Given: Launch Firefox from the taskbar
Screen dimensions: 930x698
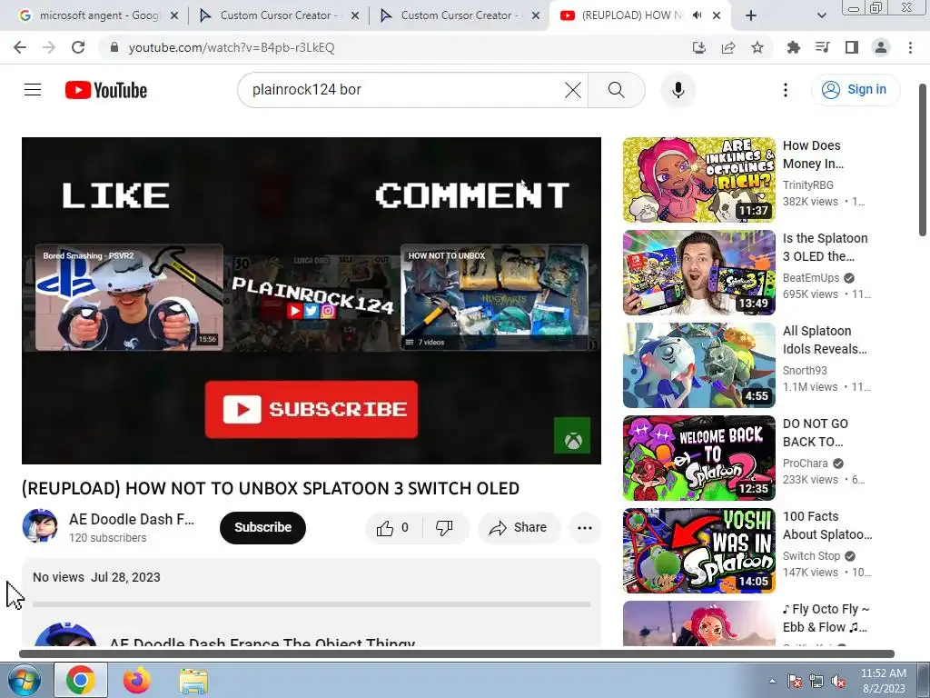Looking at the screenshot, I should 137,680.
